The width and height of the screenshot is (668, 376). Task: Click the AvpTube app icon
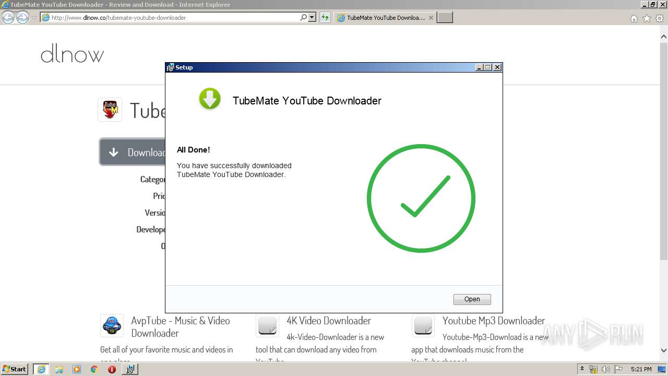(112, 326)
